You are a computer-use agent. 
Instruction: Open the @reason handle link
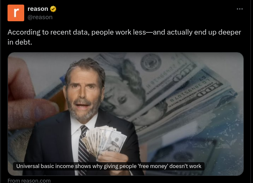tap(40, 17)
